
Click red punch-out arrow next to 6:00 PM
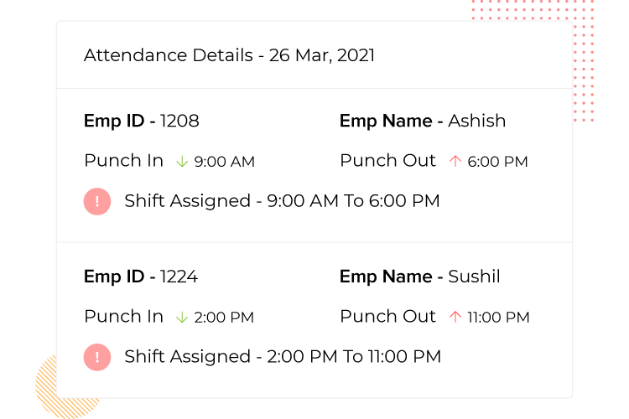[455, 161]
